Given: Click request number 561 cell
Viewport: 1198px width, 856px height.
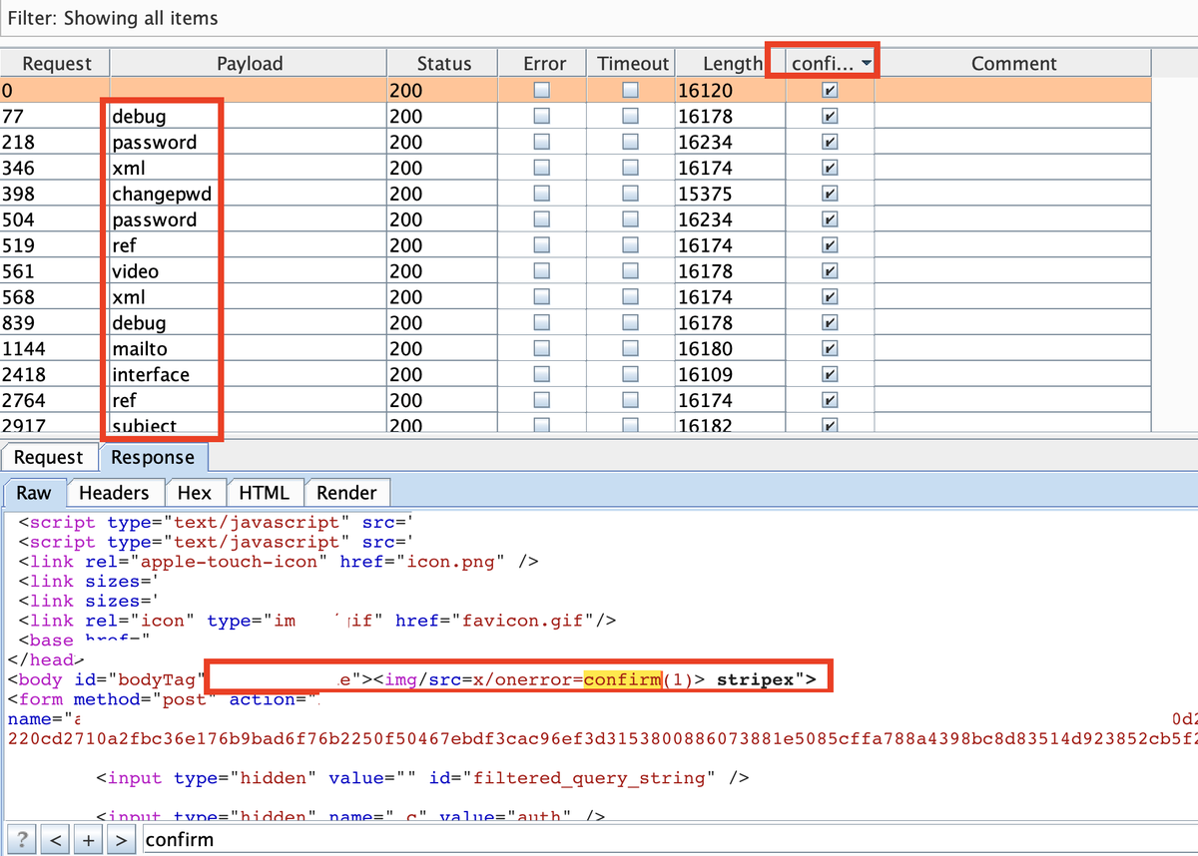Looking at the screenshot, I should point(55,271).
